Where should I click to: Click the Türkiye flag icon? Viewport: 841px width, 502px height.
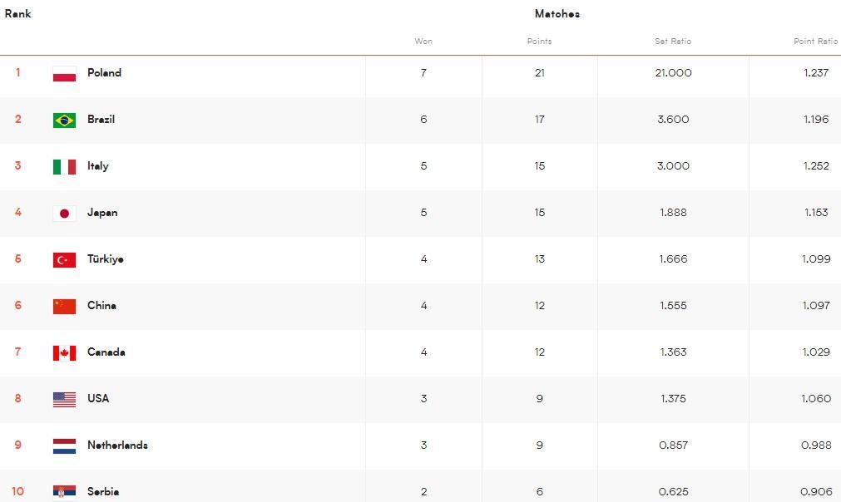64,260
